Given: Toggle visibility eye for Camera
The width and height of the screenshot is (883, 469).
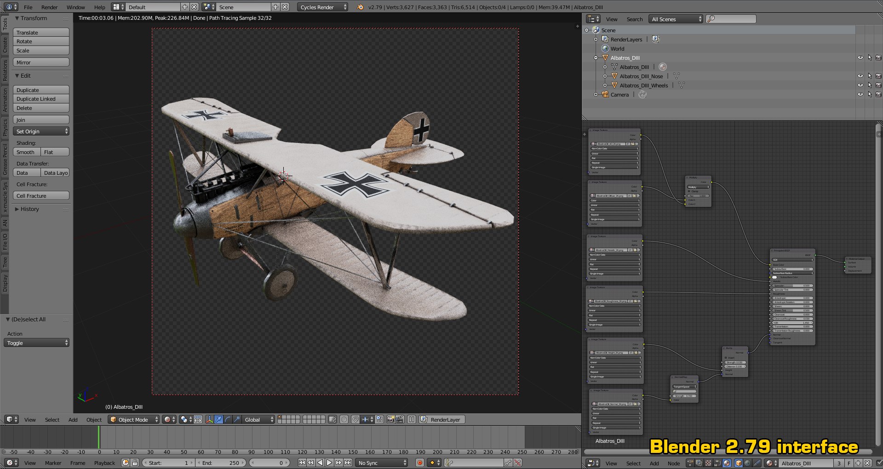Looking at the screenshot, I should 860,94.
